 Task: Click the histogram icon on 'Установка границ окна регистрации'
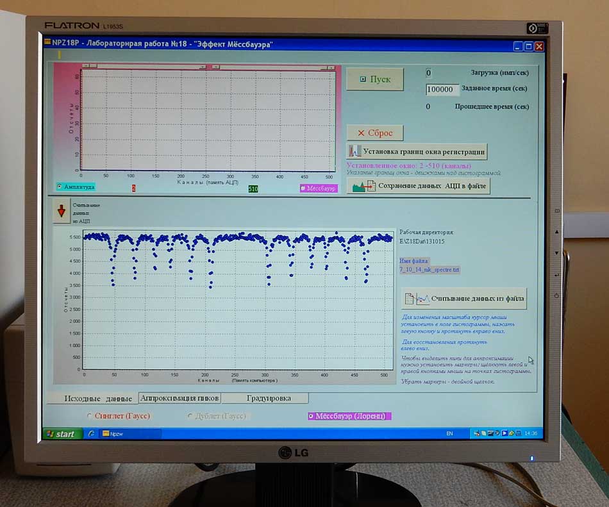tap(354, 152)
